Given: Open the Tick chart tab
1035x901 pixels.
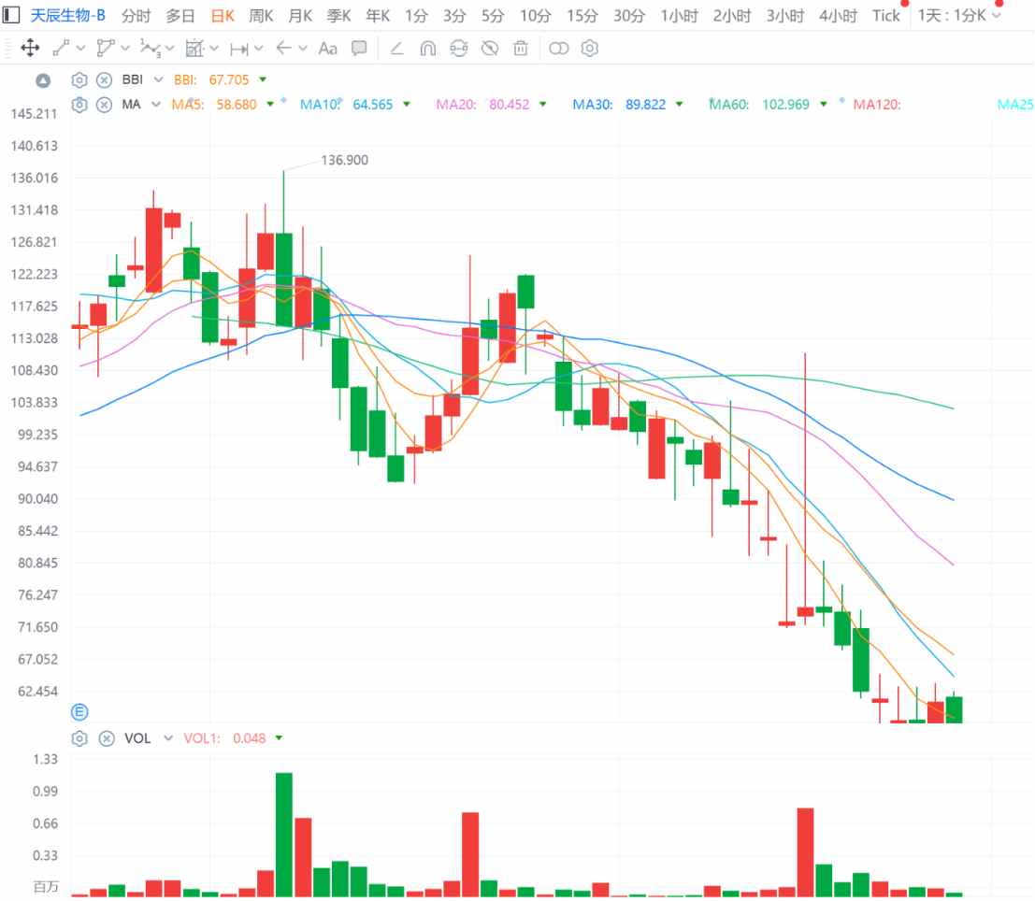Looking at the screenshot, I should pyautogui.click(x=885, y=15).
